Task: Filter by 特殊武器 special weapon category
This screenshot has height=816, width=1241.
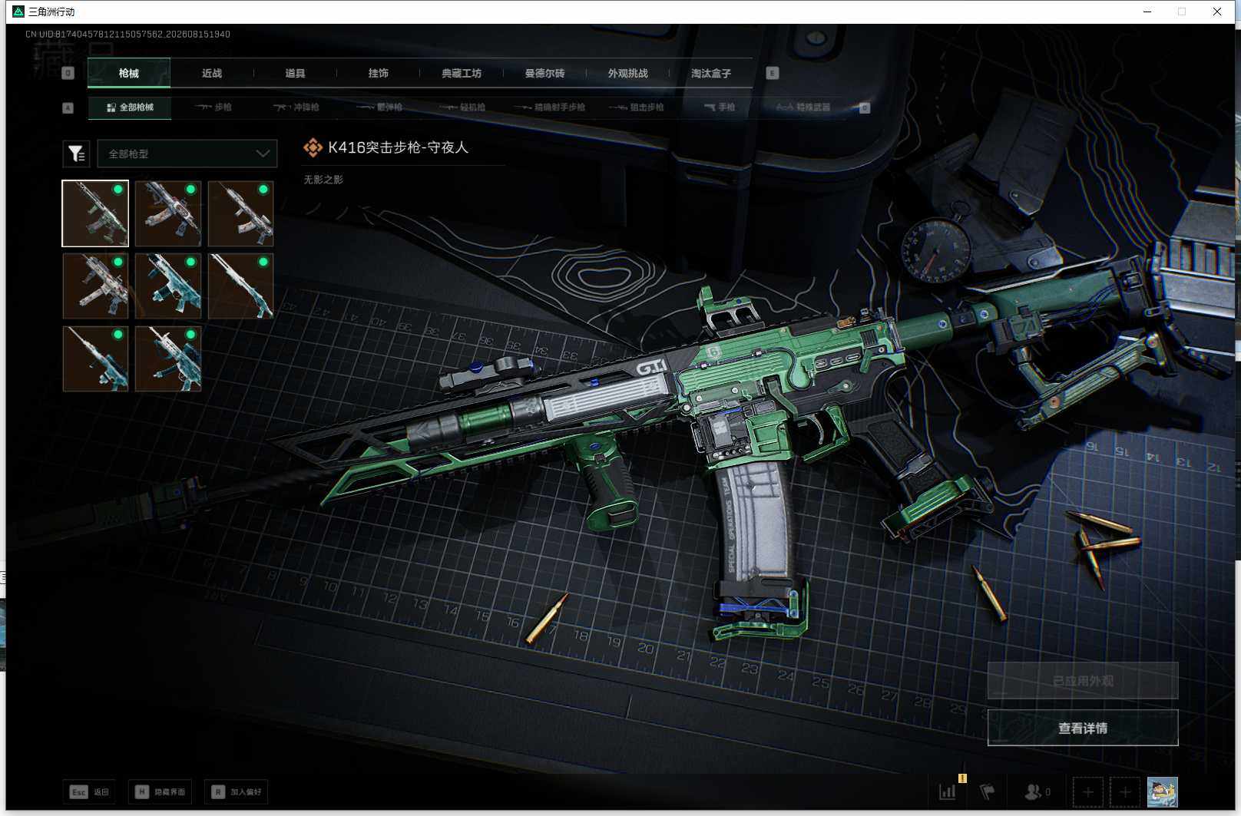Action: tap(803, 107)
